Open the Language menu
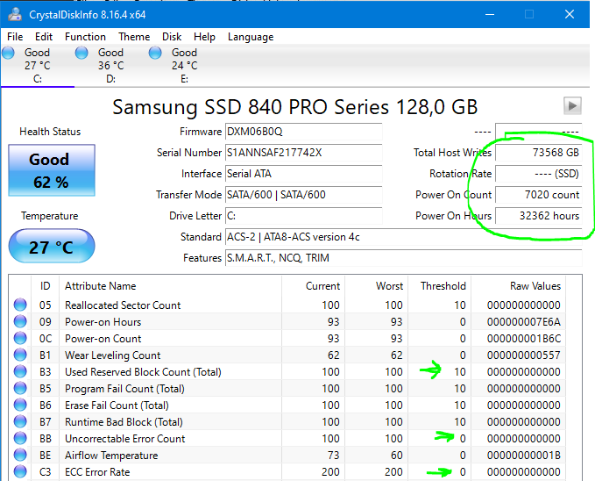Screen dimensions: 595x481 [x=251, y=37]
